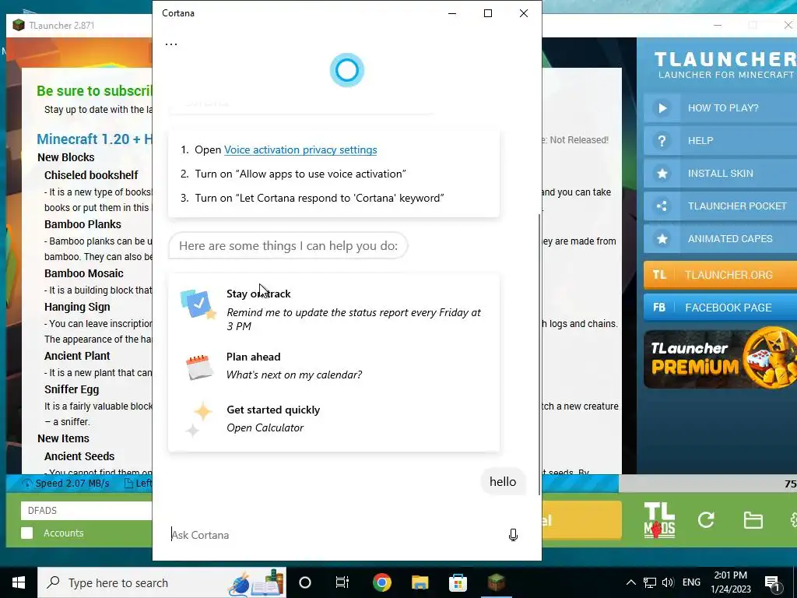797x598 pixels.
Task: Click the Hanging Sign heading in TLauncher
Action: (x=77, y=307)
